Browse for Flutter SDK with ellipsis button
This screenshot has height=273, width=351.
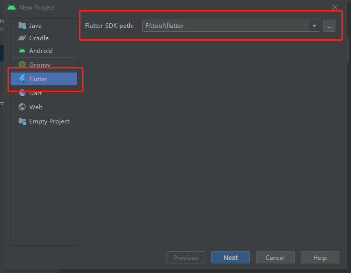(329, 26)
